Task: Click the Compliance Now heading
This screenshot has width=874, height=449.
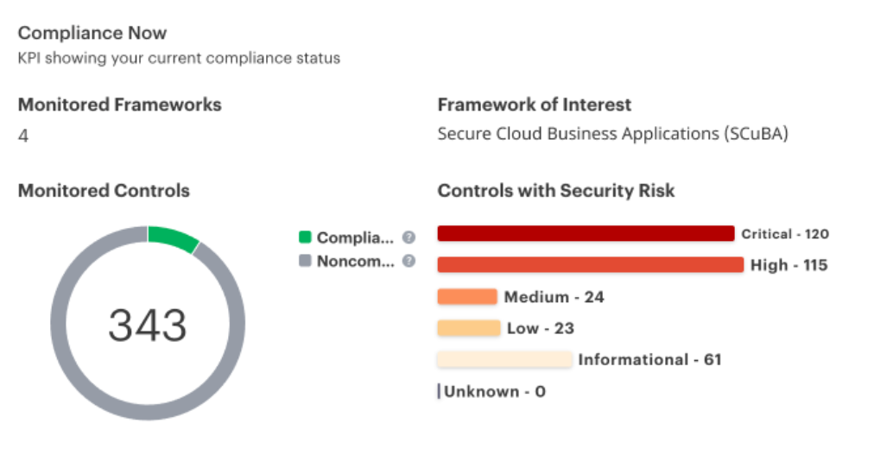Action: (92, 33)
